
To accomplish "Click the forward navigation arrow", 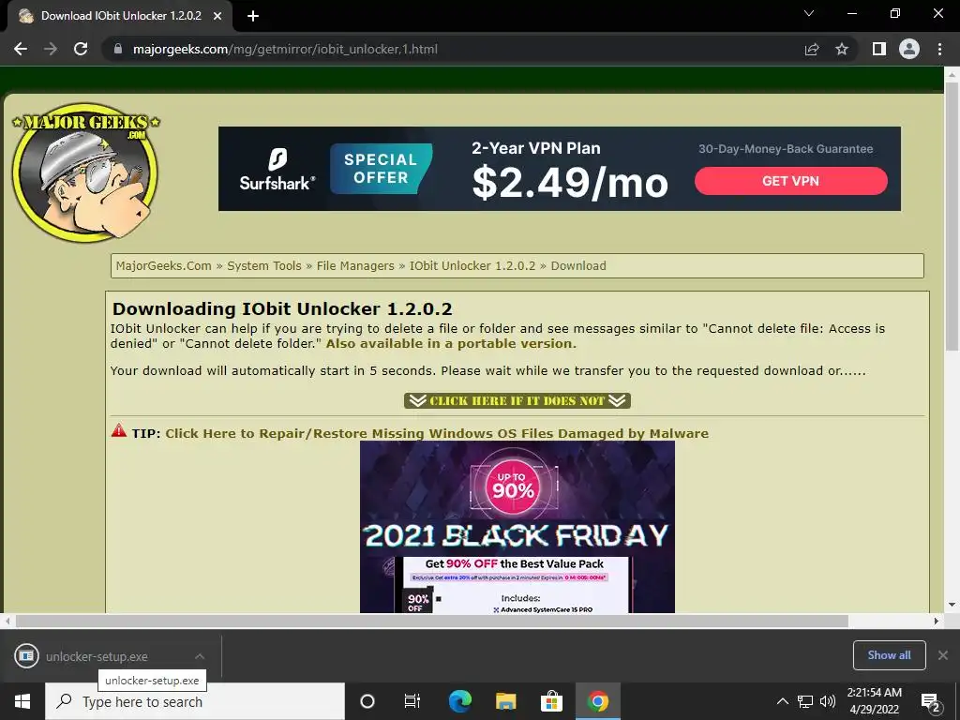I will [51, 49].
